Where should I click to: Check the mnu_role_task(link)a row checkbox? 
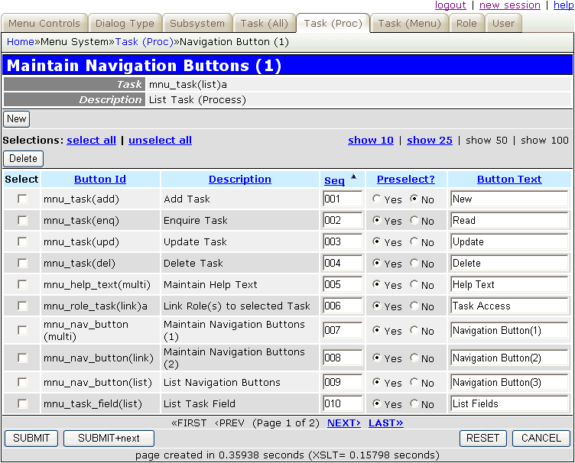tap(22, 306)
